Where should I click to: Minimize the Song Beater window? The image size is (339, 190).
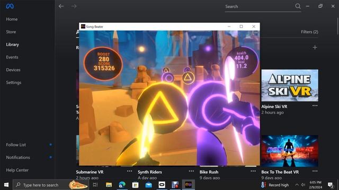229,26
